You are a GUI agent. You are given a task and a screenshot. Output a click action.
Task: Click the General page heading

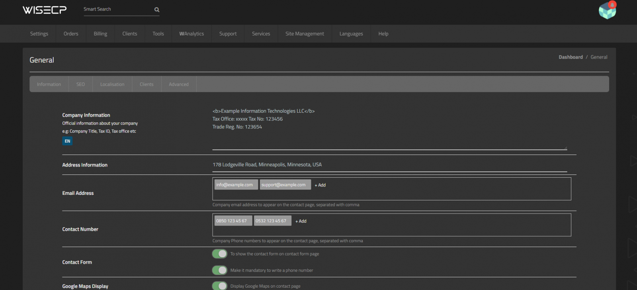42,60
